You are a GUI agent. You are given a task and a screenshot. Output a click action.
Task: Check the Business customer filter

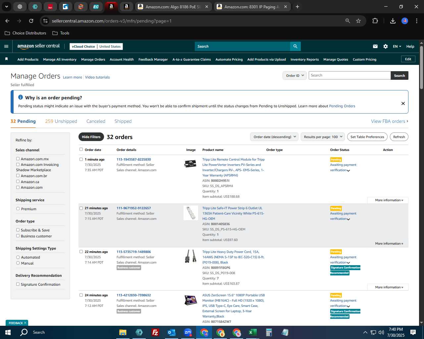click(18, 236)
